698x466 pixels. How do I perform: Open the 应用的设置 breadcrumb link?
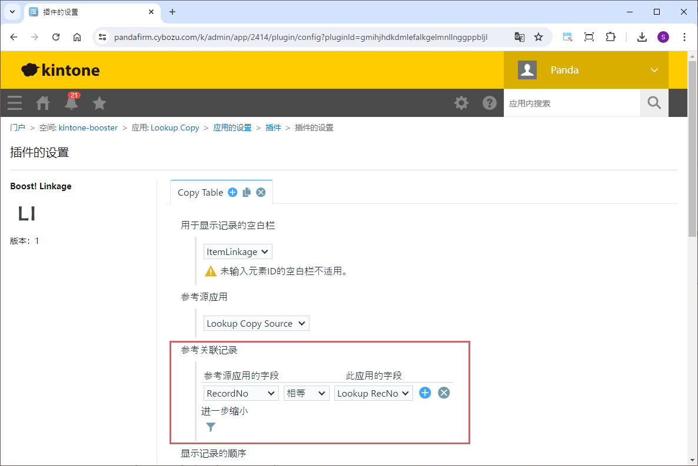pos(232,128)
